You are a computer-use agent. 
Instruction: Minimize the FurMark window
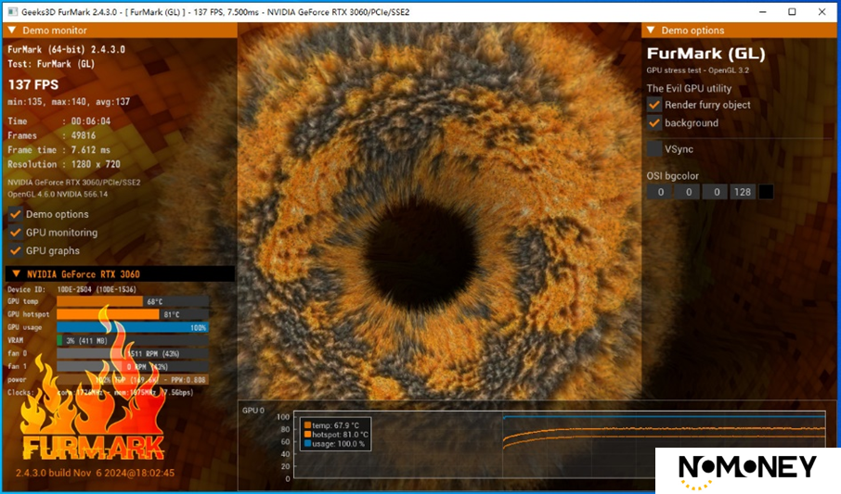[763, 12]
